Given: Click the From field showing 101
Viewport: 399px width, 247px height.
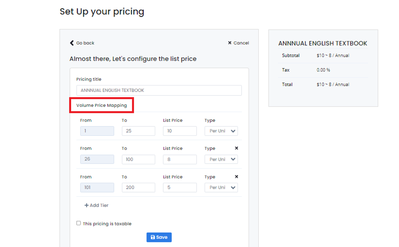Looking at the screenshot, I should pyautogui.click(x=97, y=187).
